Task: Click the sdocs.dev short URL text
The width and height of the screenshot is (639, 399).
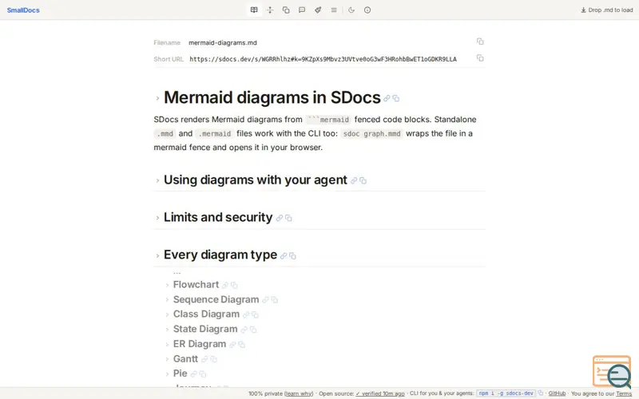Action: tap(323, 59)
